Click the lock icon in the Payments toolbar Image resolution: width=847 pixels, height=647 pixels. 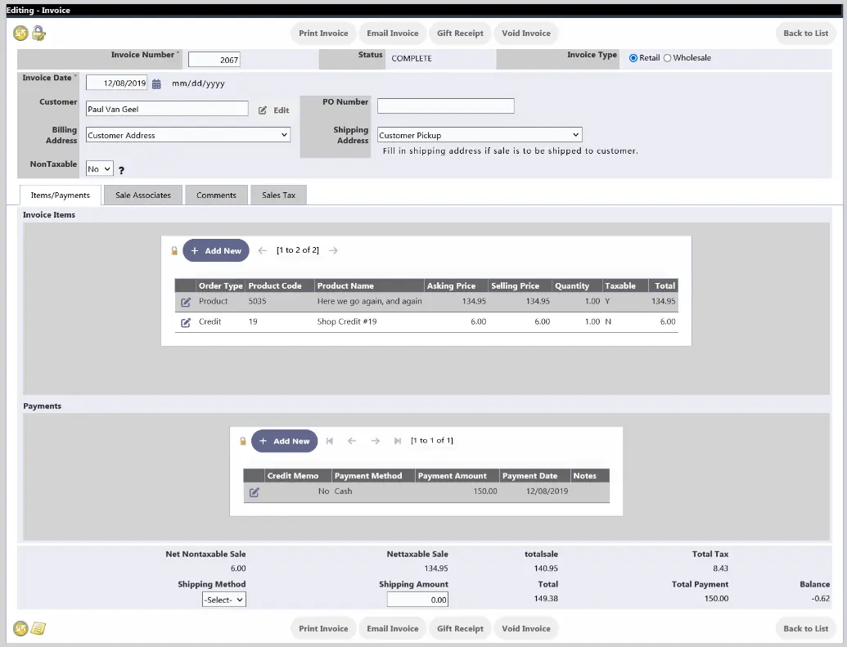[x=243, y=441]
